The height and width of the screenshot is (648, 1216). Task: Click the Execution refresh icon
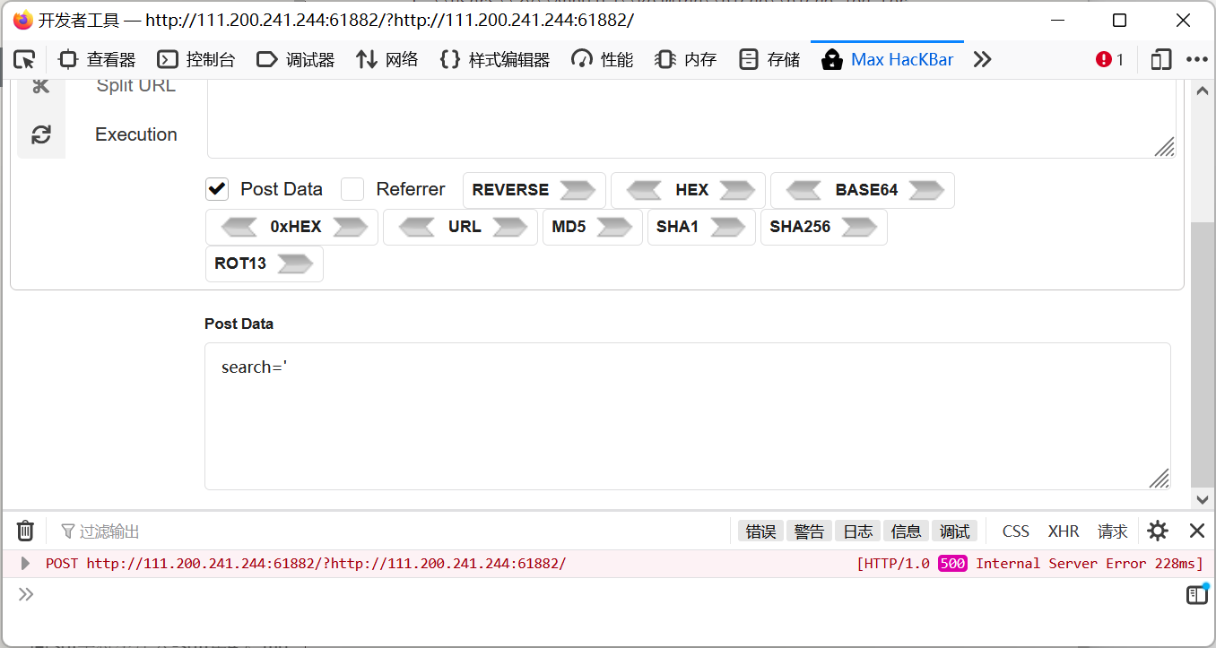point(41,134)
